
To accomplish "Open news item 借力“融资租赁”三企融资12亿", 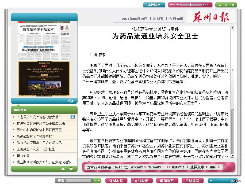I will [39, 143].
